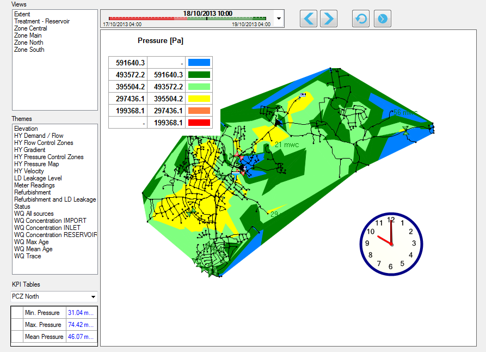The image size is (486, 352).
Task: Select the Zone Central view
Action: pos(30,28)
